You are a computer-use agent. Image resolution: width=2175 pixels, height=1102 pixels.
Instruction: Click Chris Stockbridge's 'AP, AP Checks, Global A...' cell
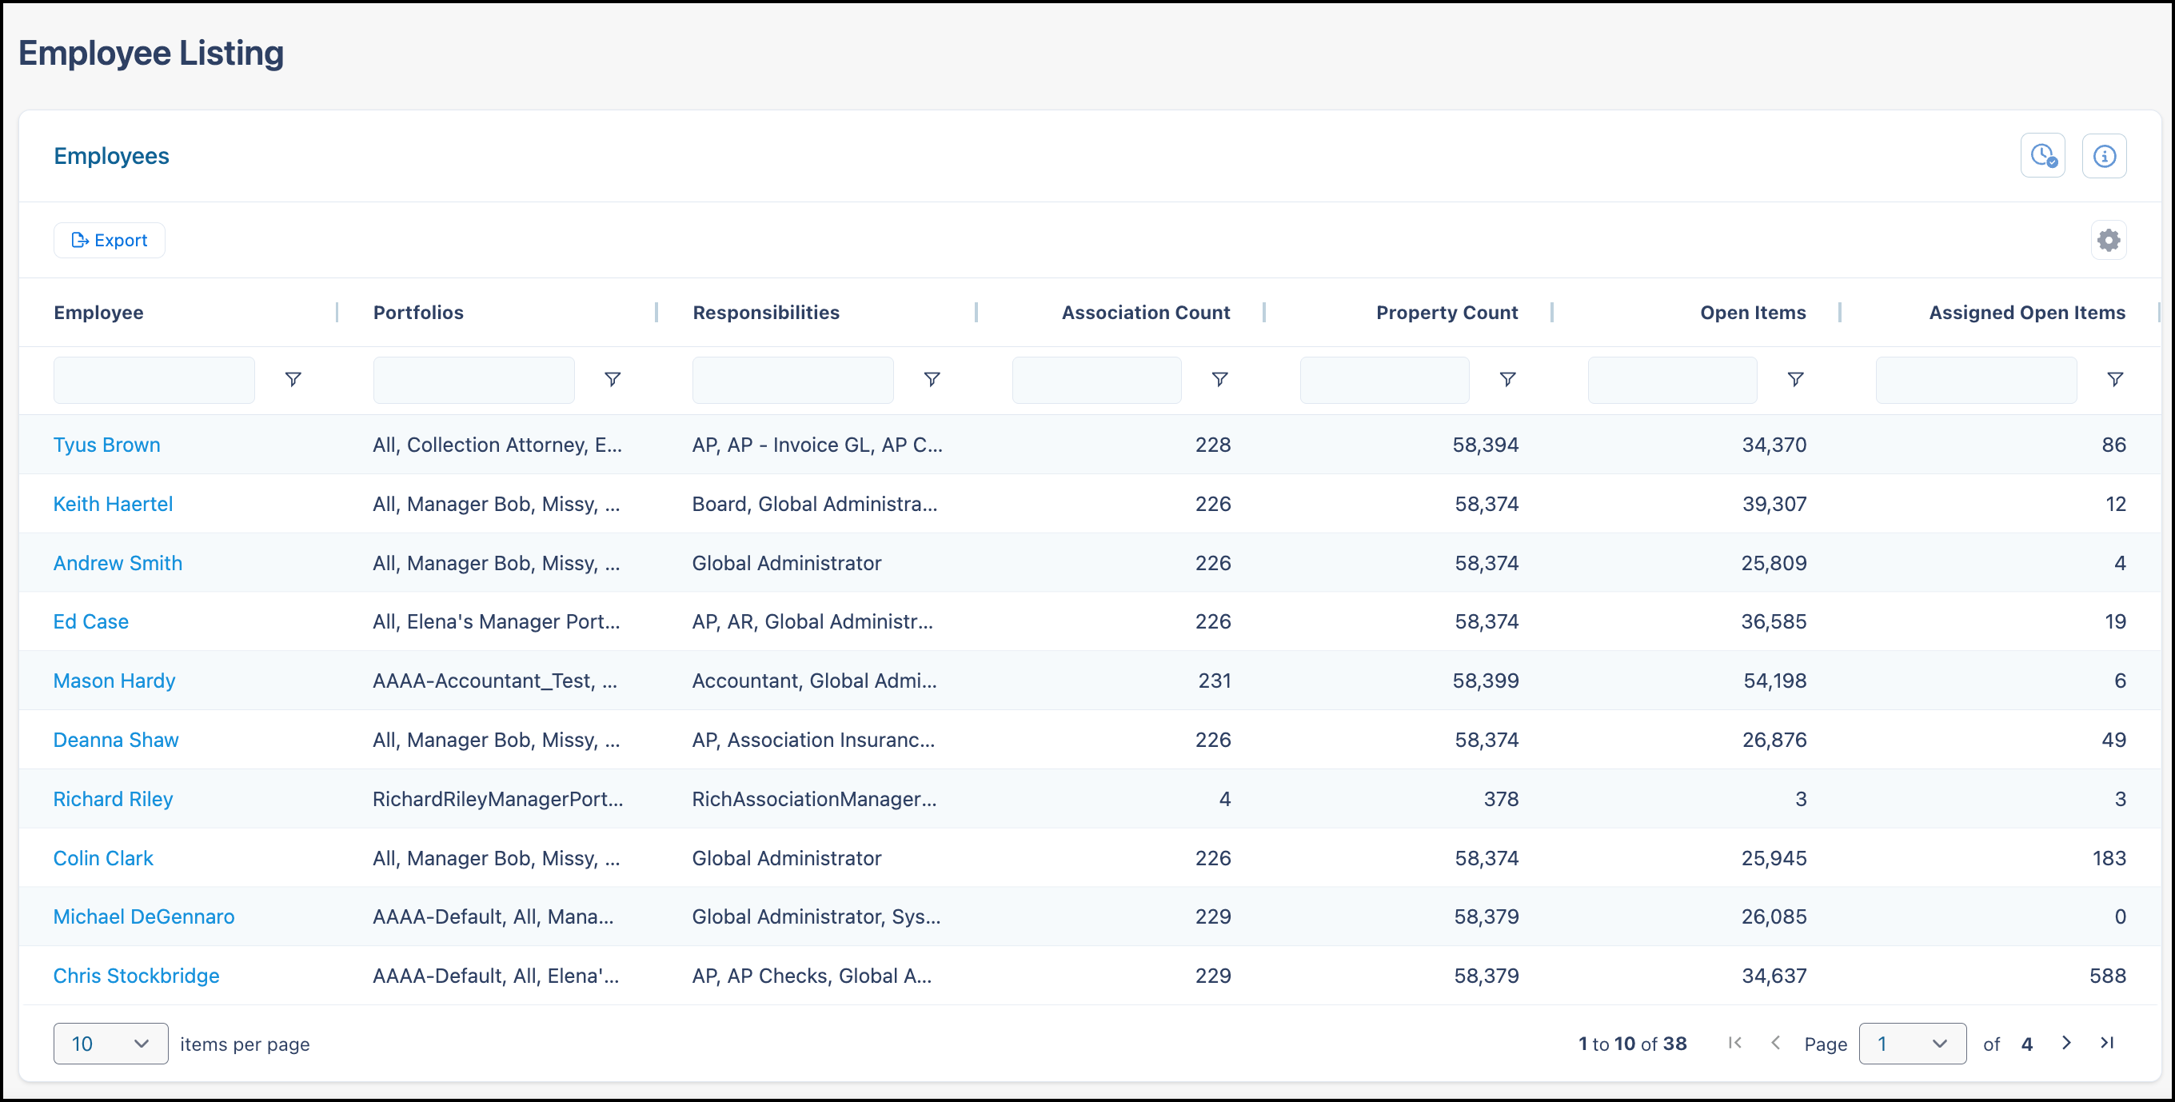coord(812,976)
